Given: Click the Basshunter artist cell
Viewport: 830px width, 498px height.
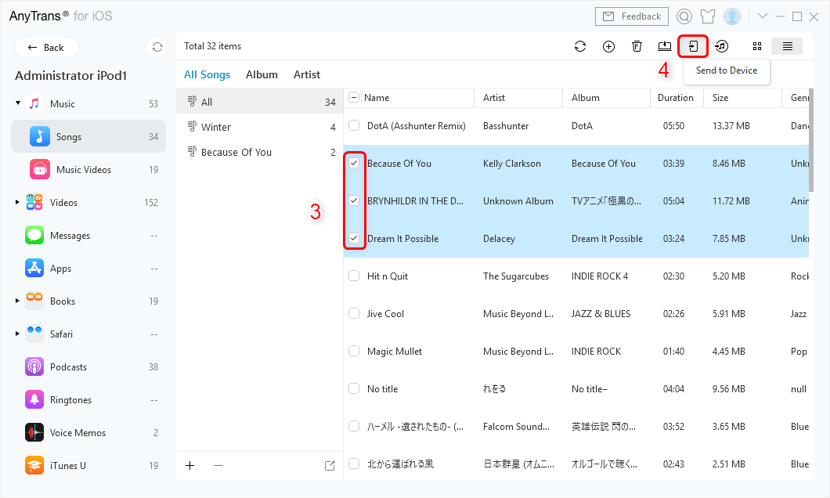Looking at the screenshot, I should 506,126.
